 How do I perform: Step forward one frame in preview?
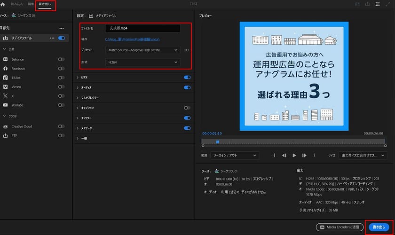[305, 155]
